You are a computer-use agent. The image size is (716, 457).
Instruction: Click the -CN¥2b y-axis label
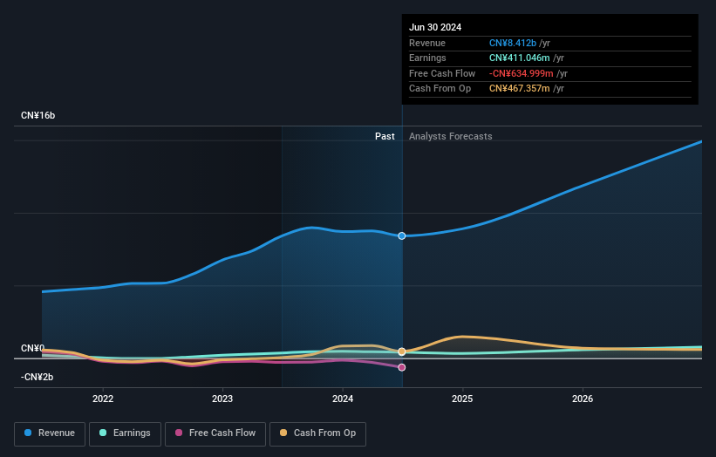(x=37, y=377)
